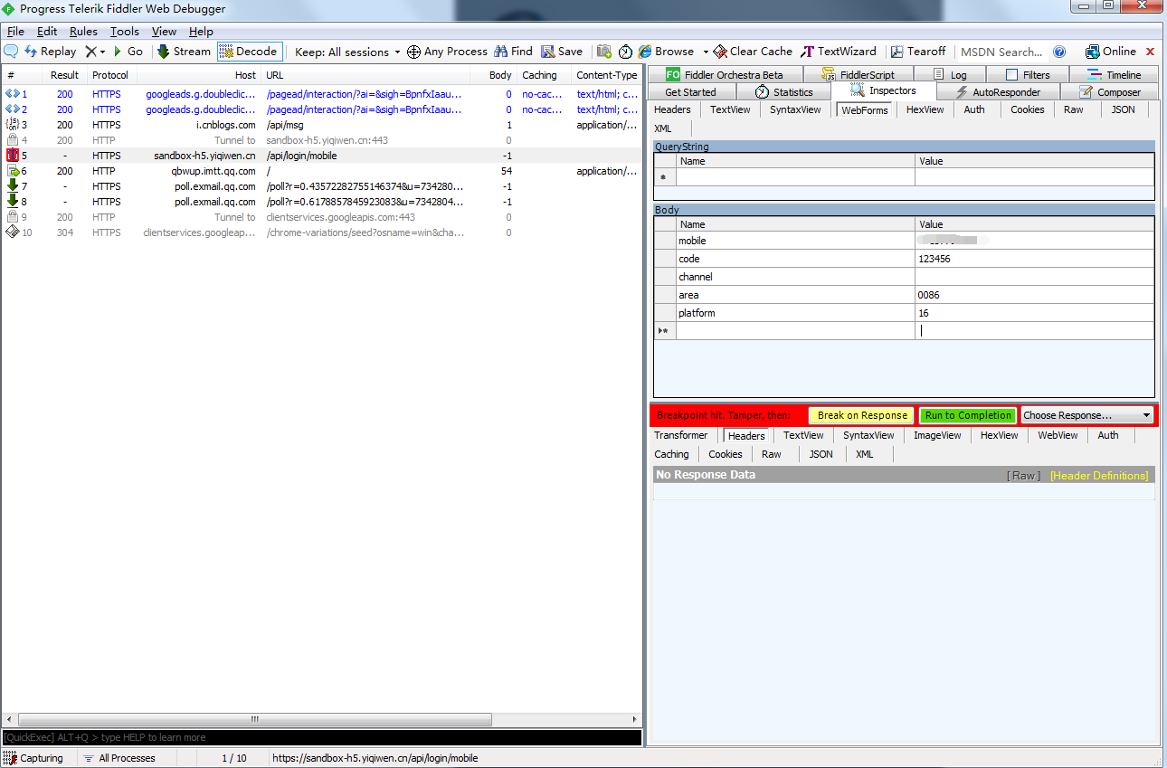Open the Edit menu
The height and width of the screenshot is (768, 1167).
coord(47,32)
